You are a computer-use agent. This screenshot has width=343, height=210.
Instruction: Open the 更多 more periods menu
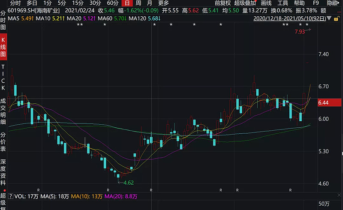click(164, 3)
